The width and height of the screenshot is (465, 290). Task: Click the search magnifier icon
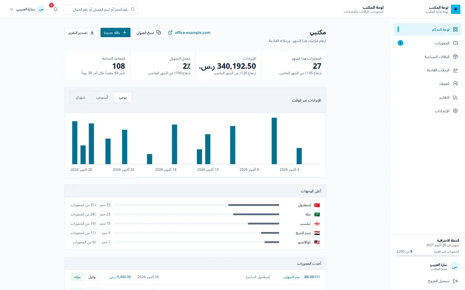pyautogui.click(x=133, y=9)
